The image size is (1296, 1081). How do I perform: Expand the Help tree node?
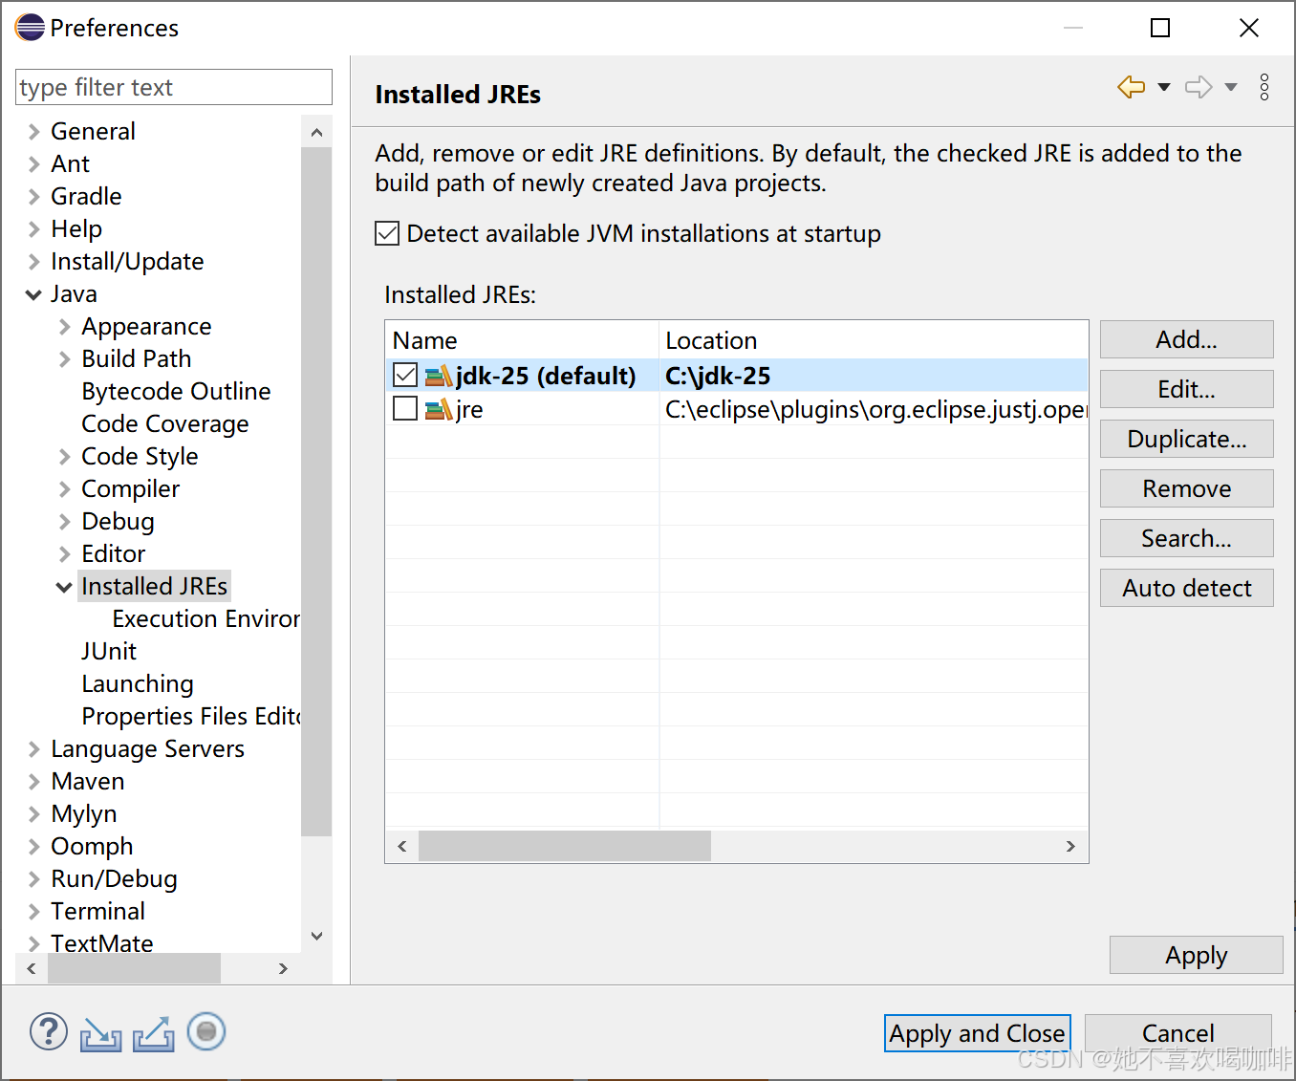[x=33, y=229]
